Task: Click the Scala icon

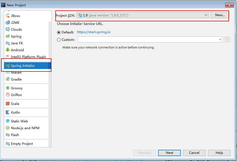Action: tap(8, 104)
